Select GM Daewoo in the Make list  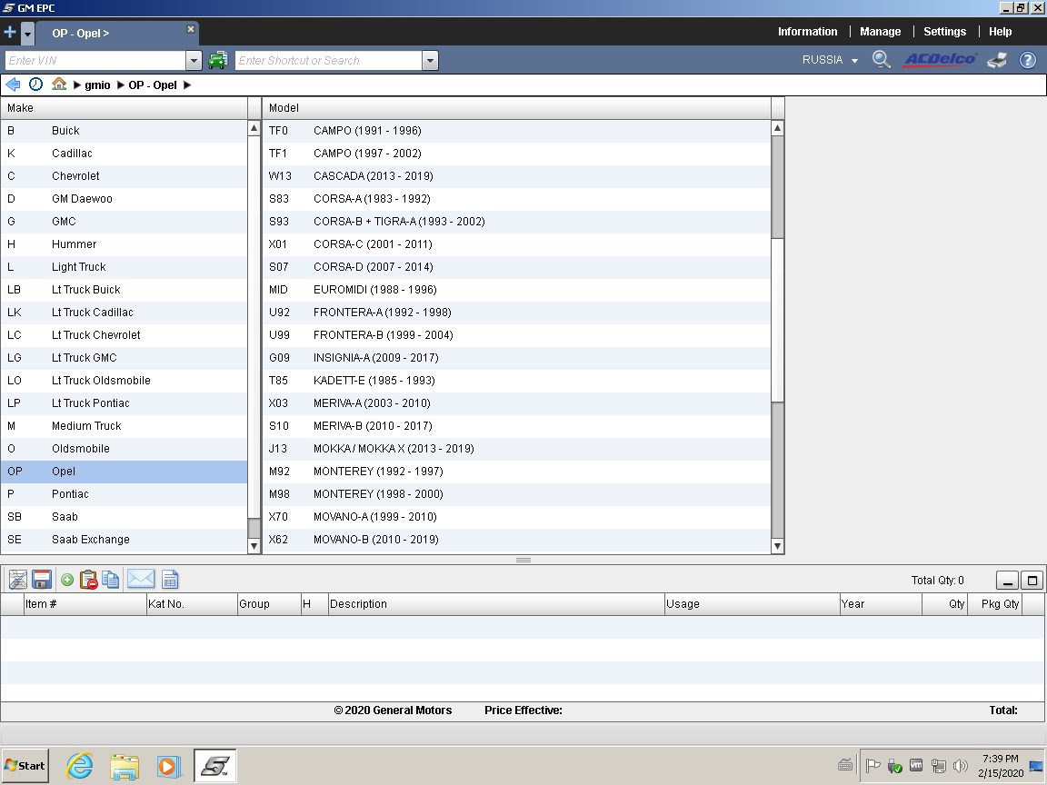(124, 199)
